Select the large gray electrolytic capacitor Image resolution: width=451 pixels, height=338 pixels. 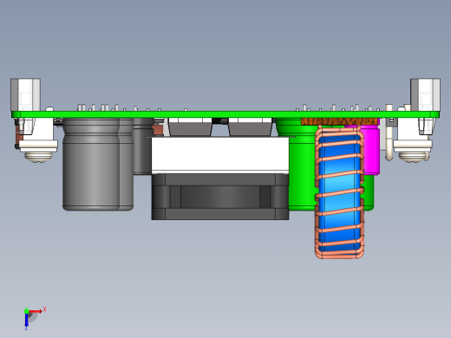point(91,164)
